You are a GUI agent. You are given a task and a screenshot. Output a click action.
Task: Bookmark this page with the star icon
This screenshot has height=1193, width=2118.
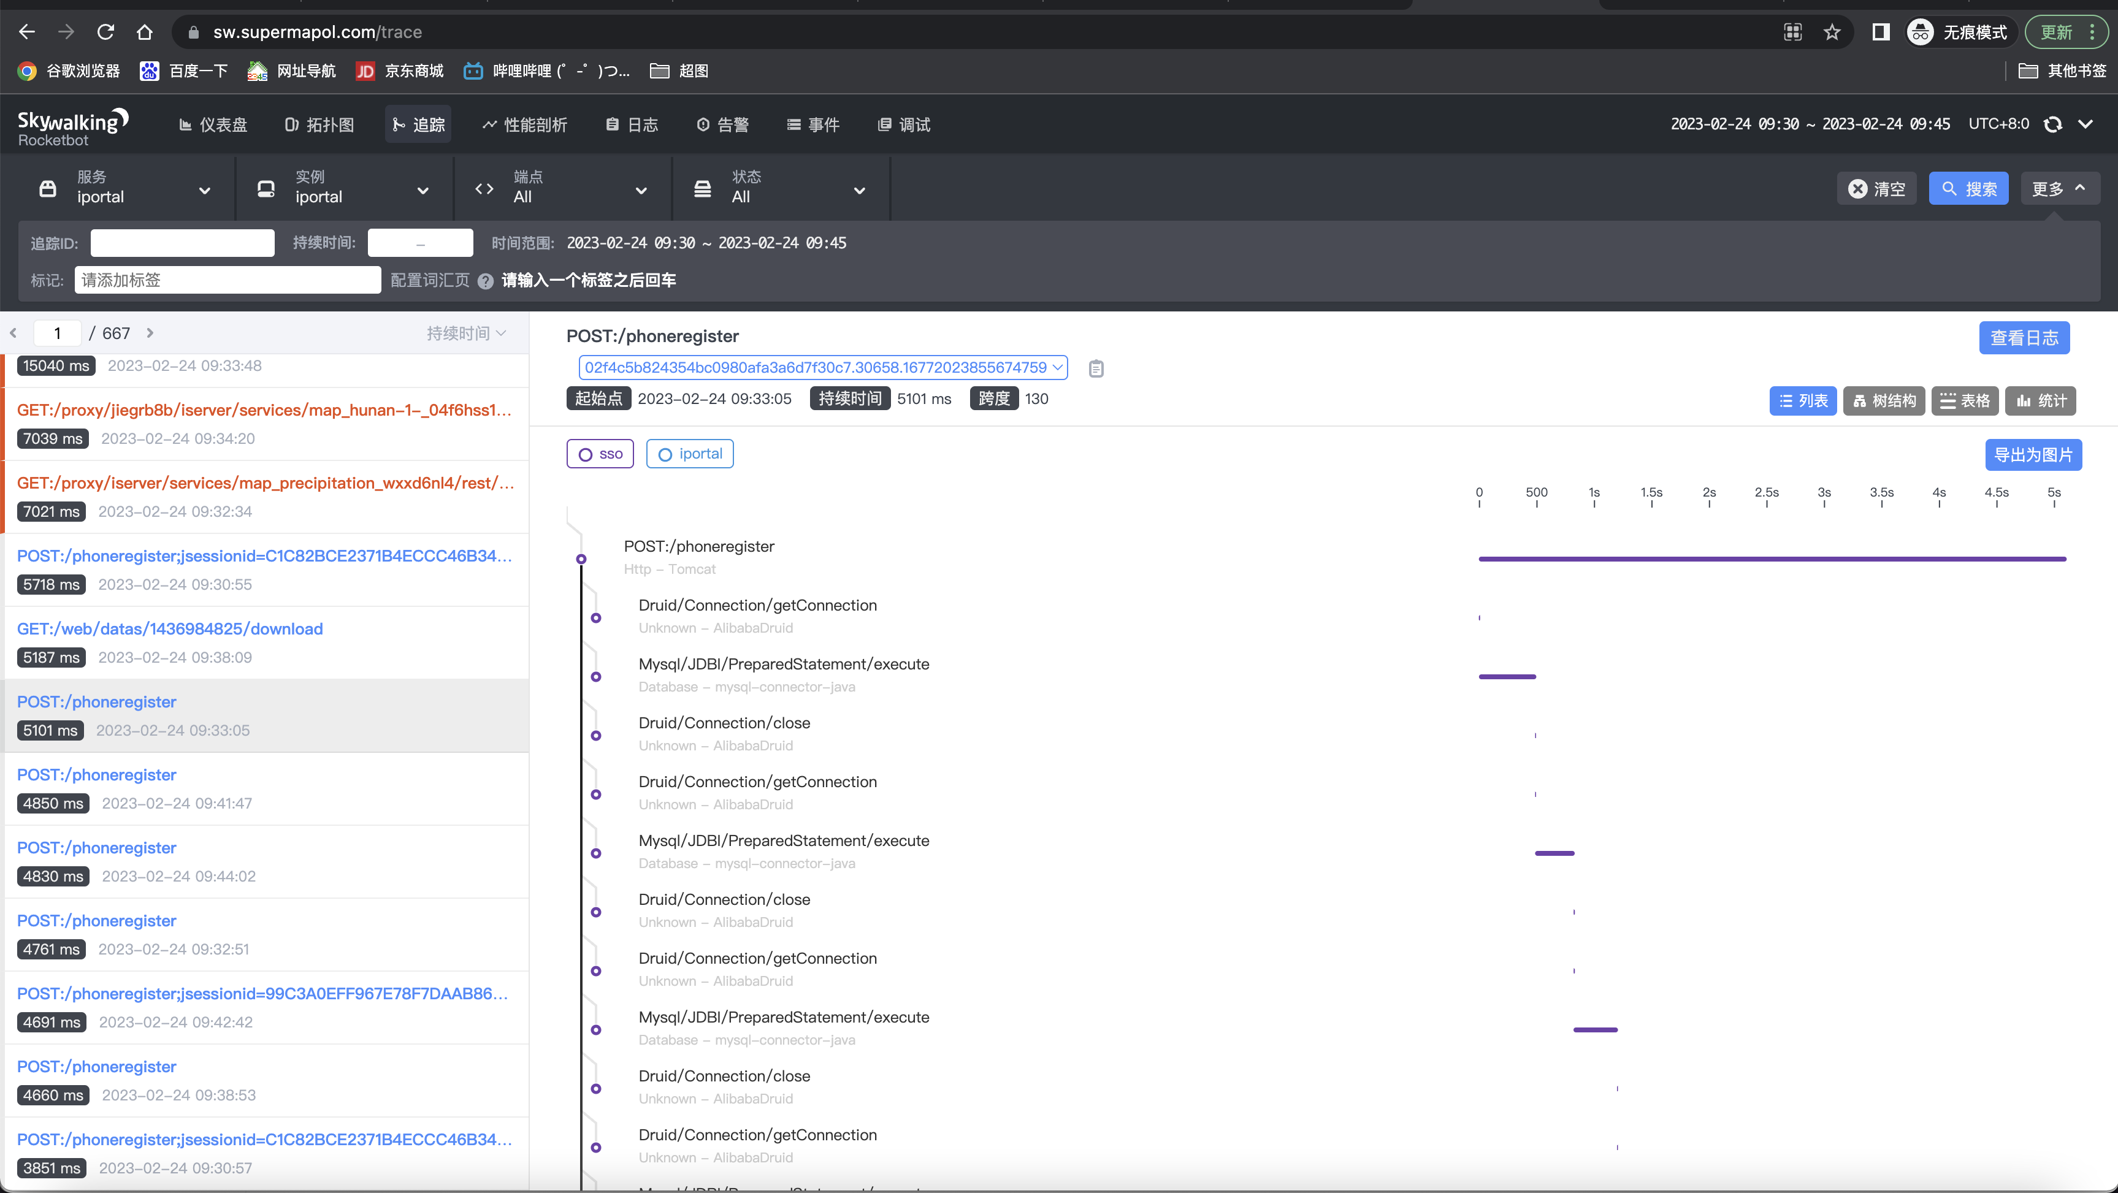[x=1832, y=32]
